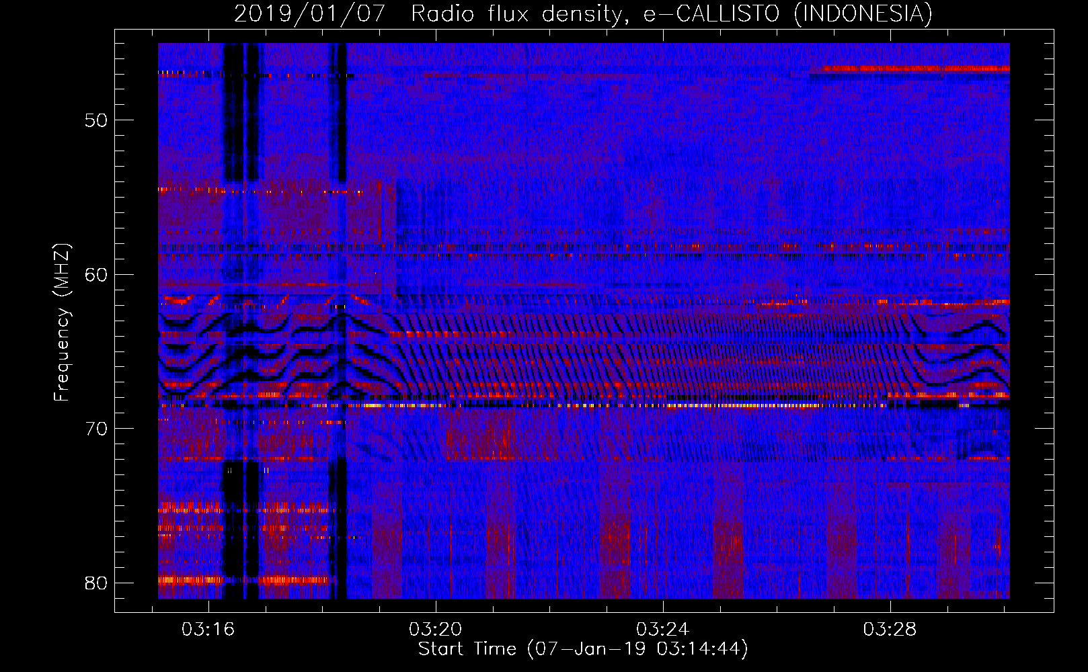Image resolution: width=1088 pixels, height=672 pixels.
Task: Click the 03:24 time tick label
Action: 662,630
